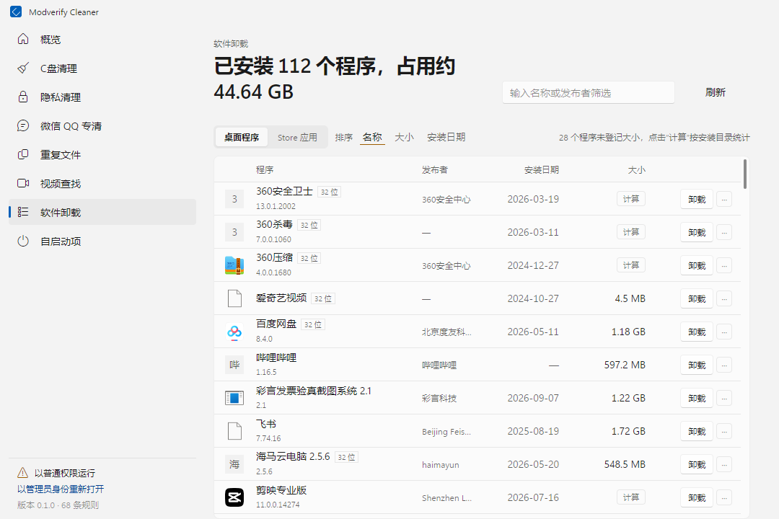Click the 360压缩 archive program icon
Viewport: 779px width, 519px height.
click(234, 265)
